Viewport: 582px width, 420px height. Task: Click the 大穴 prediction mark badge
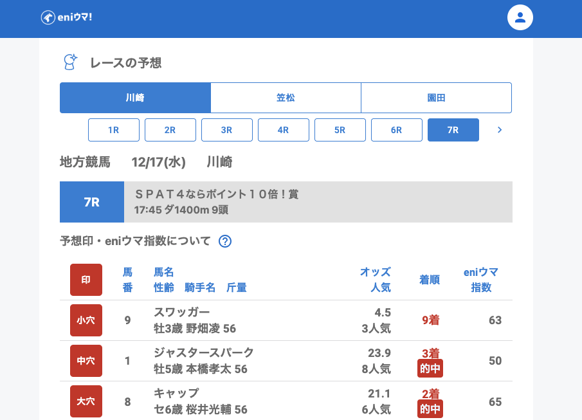(x=86, y=401)
